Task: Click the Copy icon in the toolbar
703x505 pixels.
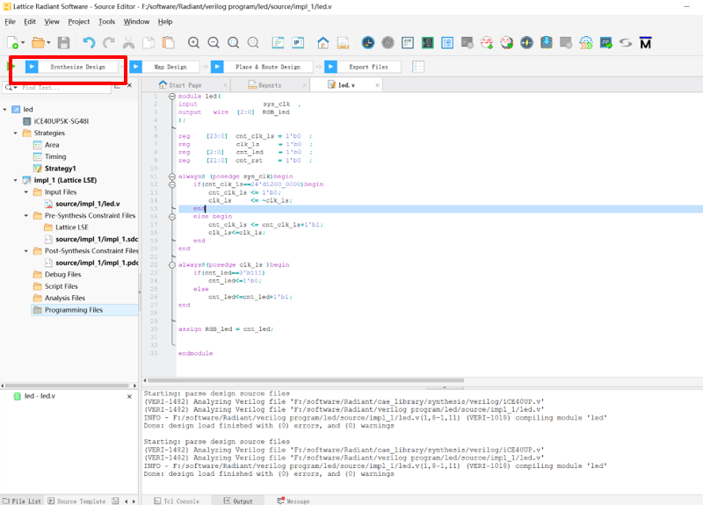Action: (x=149, y=43)
